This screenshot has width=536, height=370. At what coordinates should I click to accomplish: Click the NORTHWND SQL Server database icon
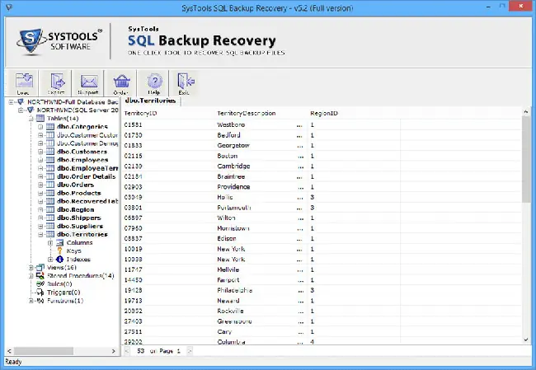[31, 110]
